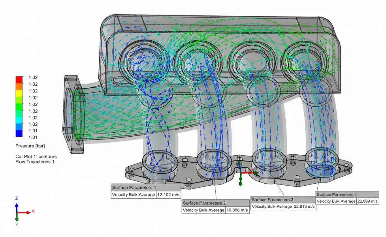Screen dimensions: 386x237
Task: Select the 'Flow Trajectories 1' label
Action: 35,162
